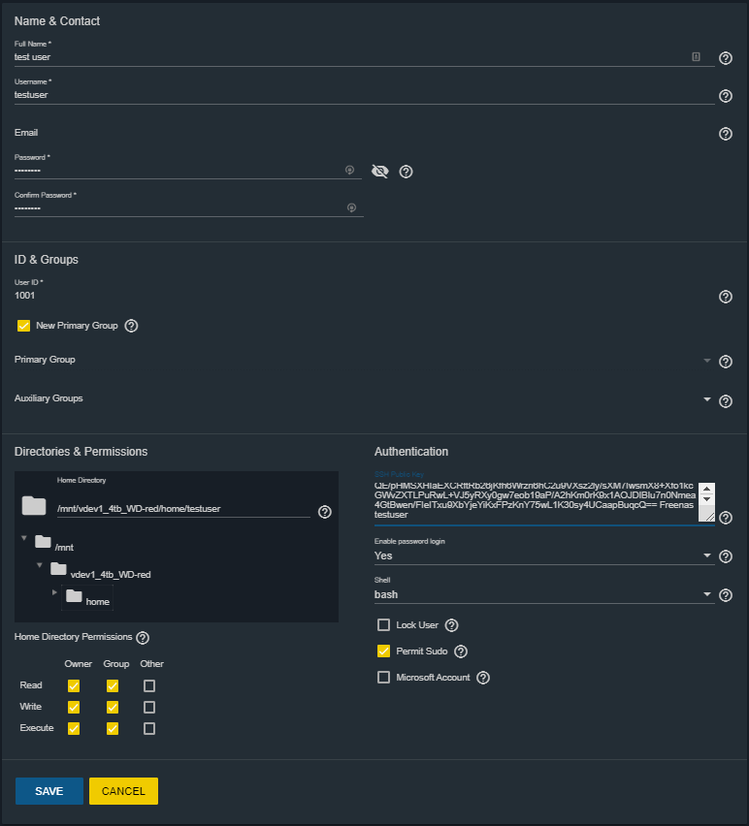Uncheck New Primary Group checkbox

pos(23,326)
